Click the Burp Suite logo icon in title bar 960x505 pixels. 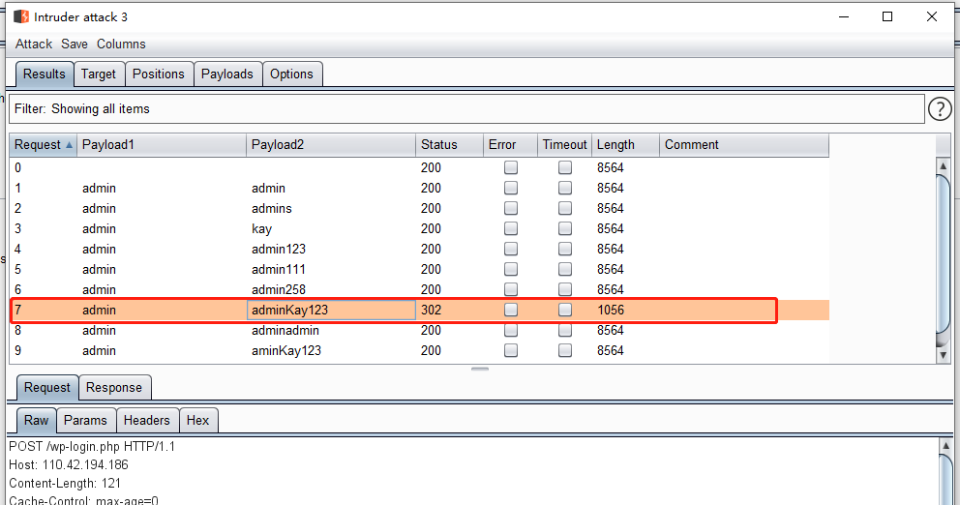[21, 16]
